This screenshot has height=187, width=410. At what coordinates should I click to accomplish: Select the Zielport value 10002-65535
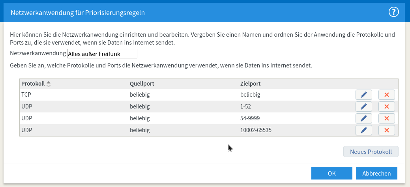tap(256, 130)
